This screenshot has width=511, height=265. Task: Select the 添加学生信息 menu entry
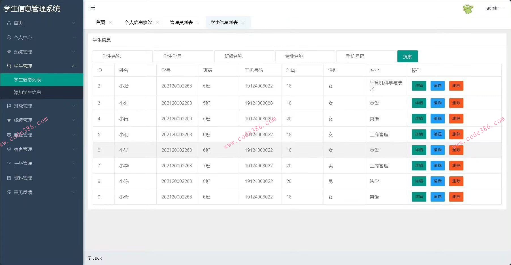27,92
